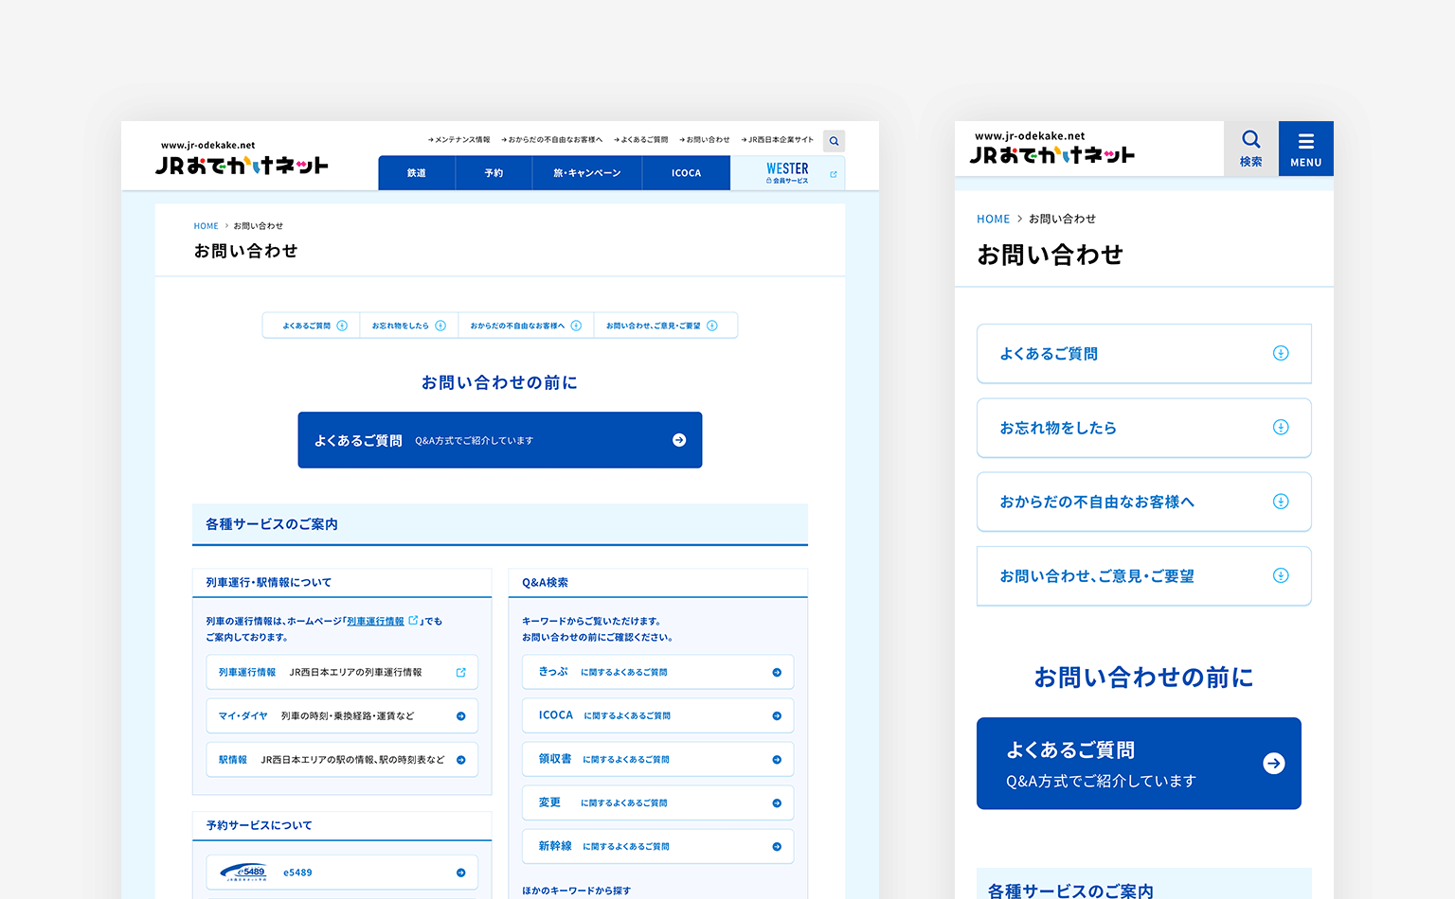
Task: Open the mobile hamburger MENU
Action: (x=1305, y=149)
